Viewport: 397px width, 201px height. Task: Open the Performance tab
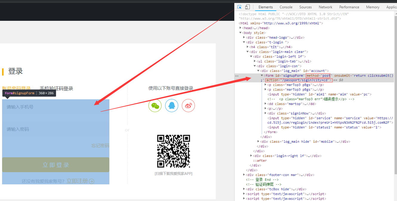coord(349,7)
